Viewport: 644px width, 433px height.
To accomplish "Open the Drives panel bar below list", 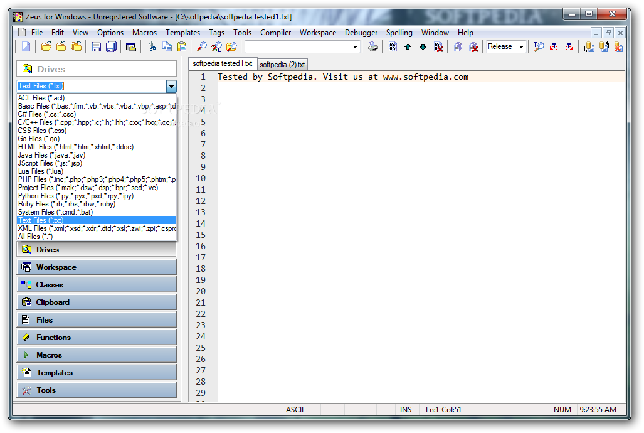I will (97, 249).
